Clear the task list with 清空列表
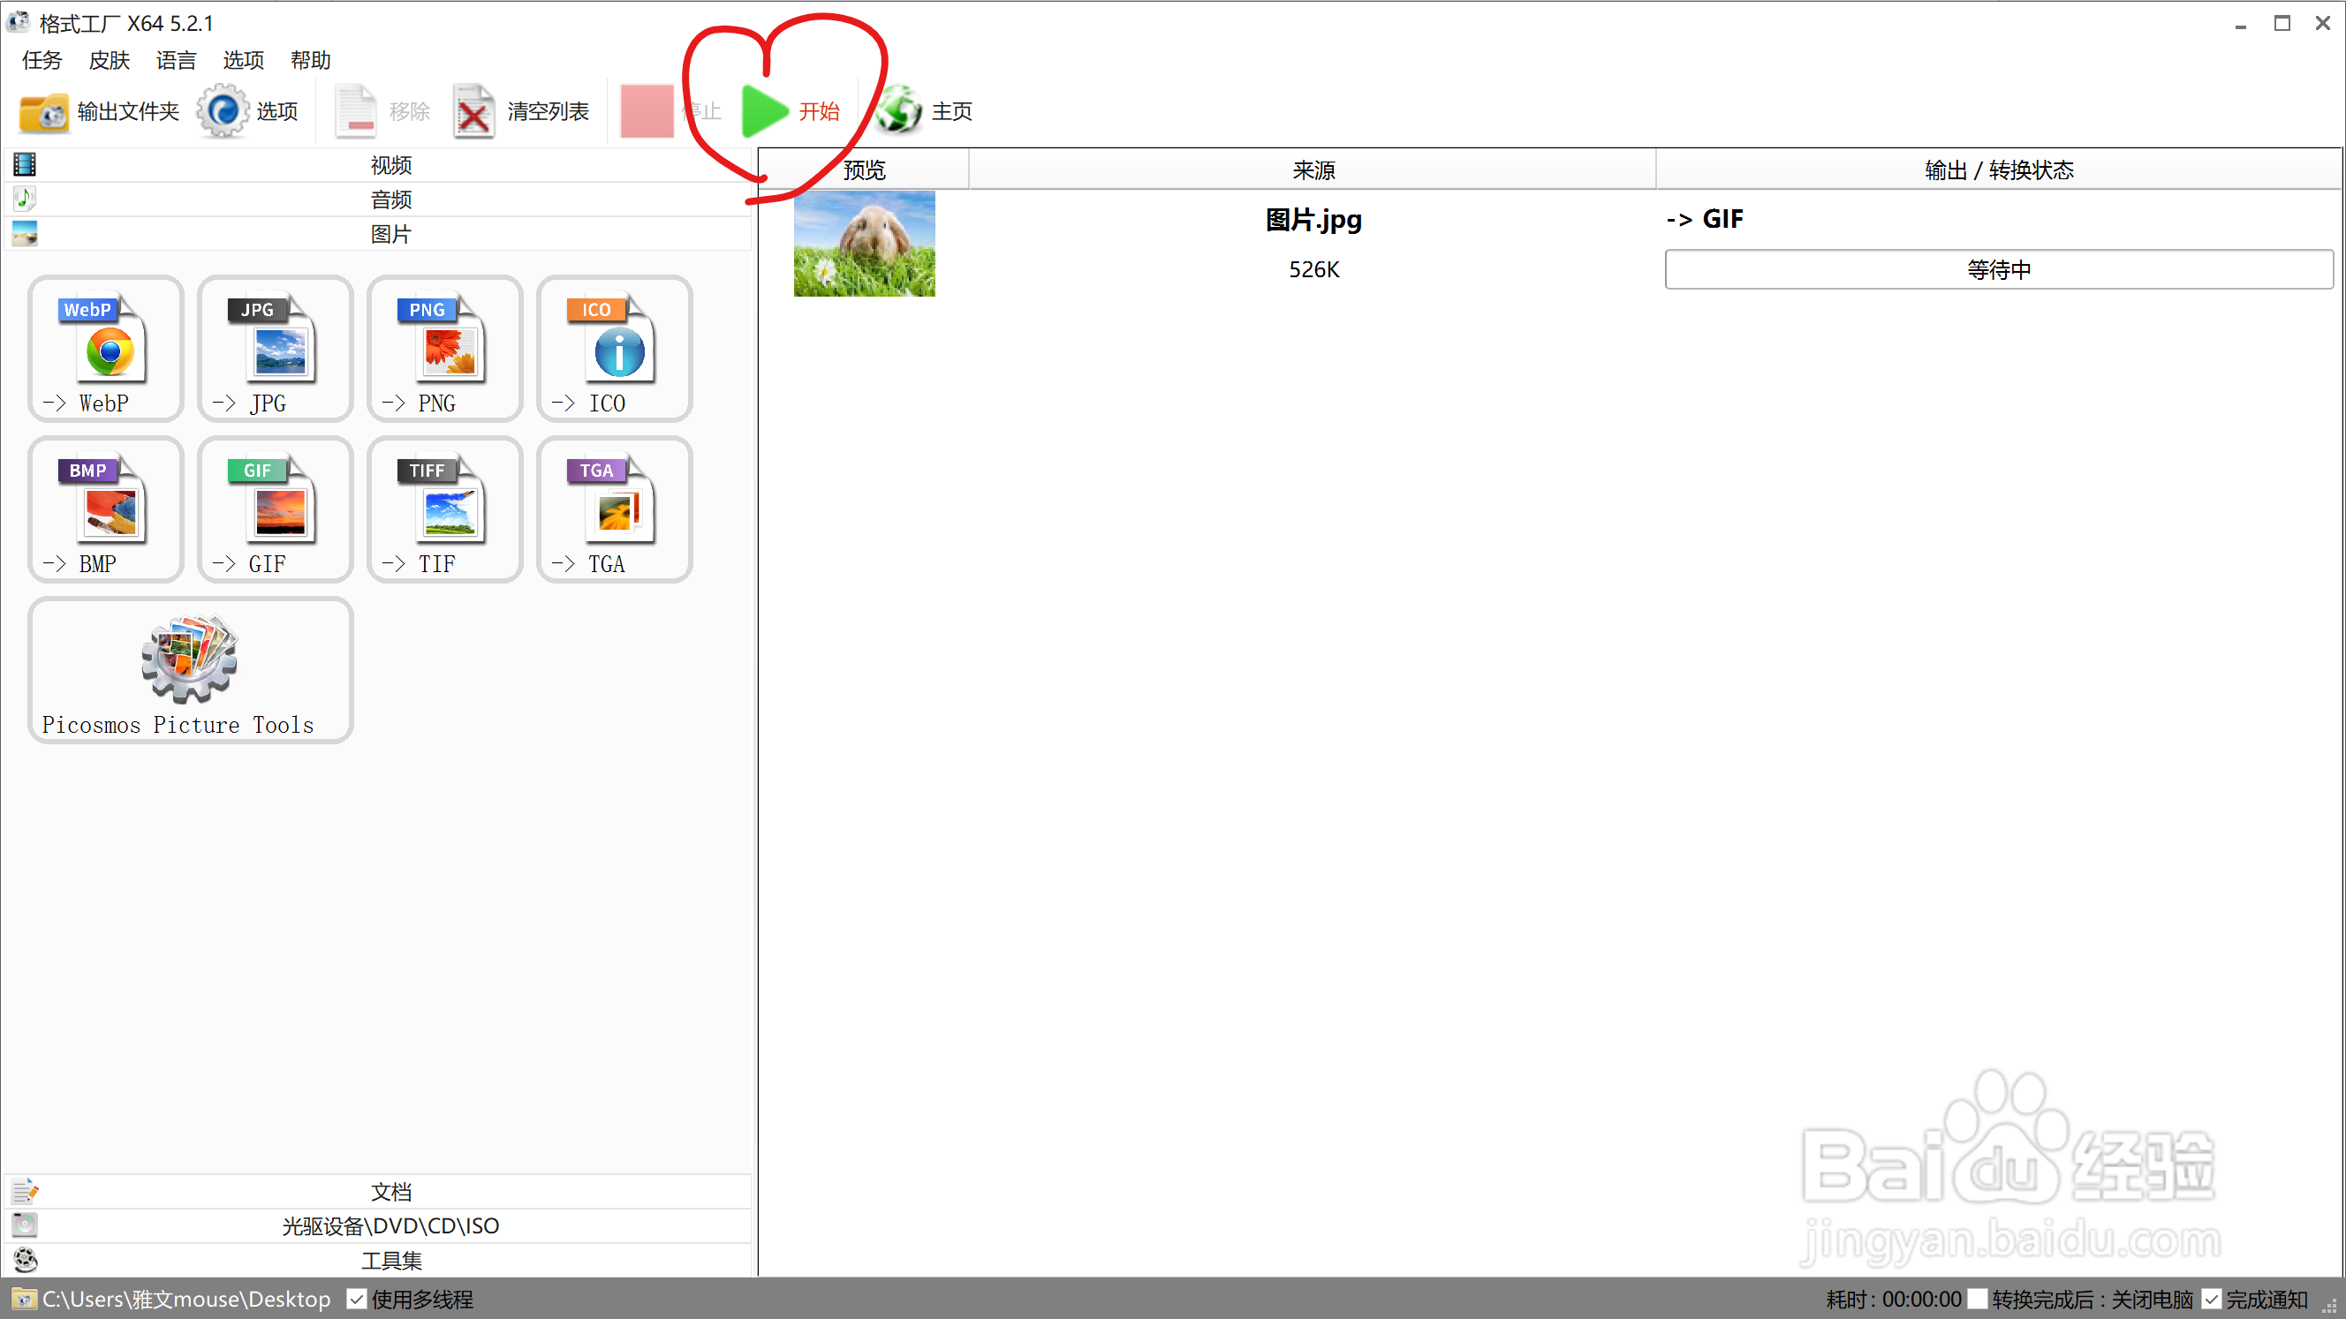2346x1319 pixels. pyautogui.click(x=522, y=111)
